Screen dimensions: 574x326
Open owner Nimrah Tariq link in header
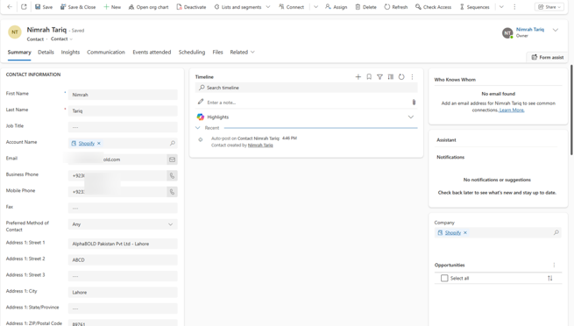point(529,29)
